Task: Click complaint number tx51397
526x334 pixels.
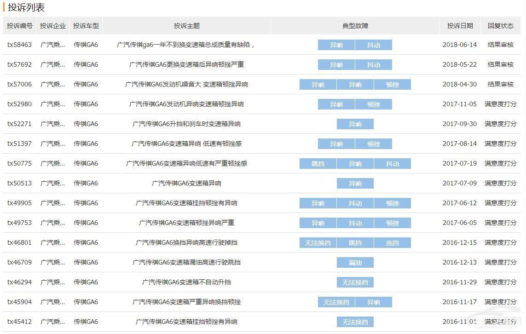Action: 19,144
